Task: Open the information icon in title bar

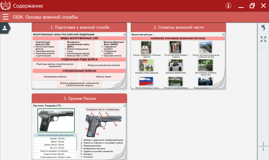Action: (228, 6)
